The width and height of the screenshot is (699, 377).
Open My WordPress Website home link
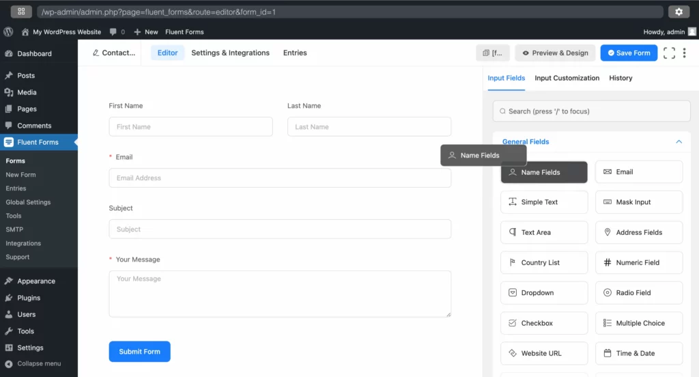[61, 31]
